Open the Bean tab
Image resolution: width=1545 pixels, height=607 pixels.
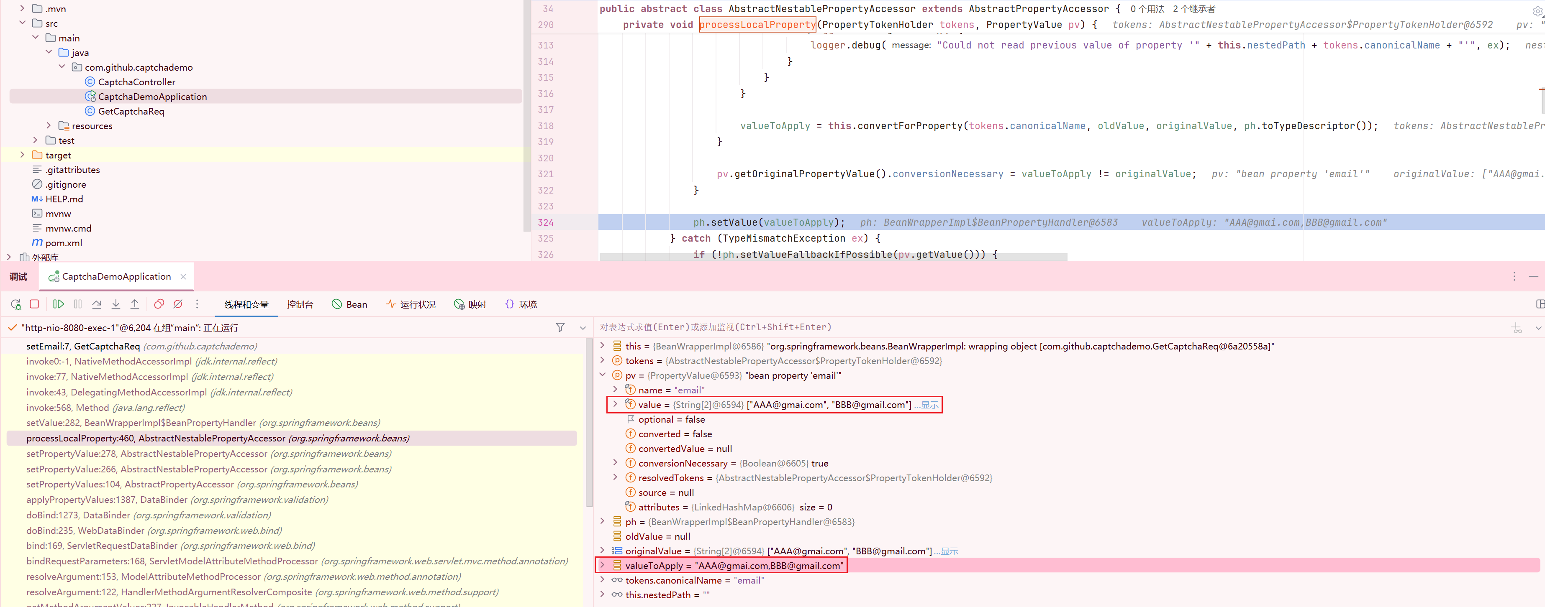coord(350,304)
